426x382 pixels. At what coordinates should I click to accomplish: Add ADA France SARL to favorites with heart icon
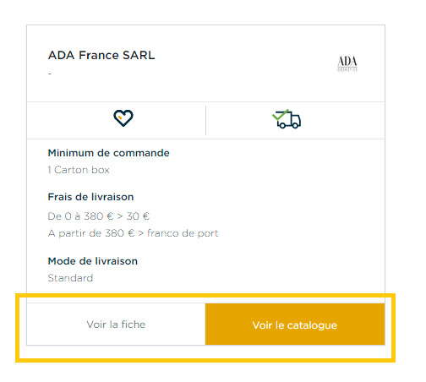(x=123, y=118)
